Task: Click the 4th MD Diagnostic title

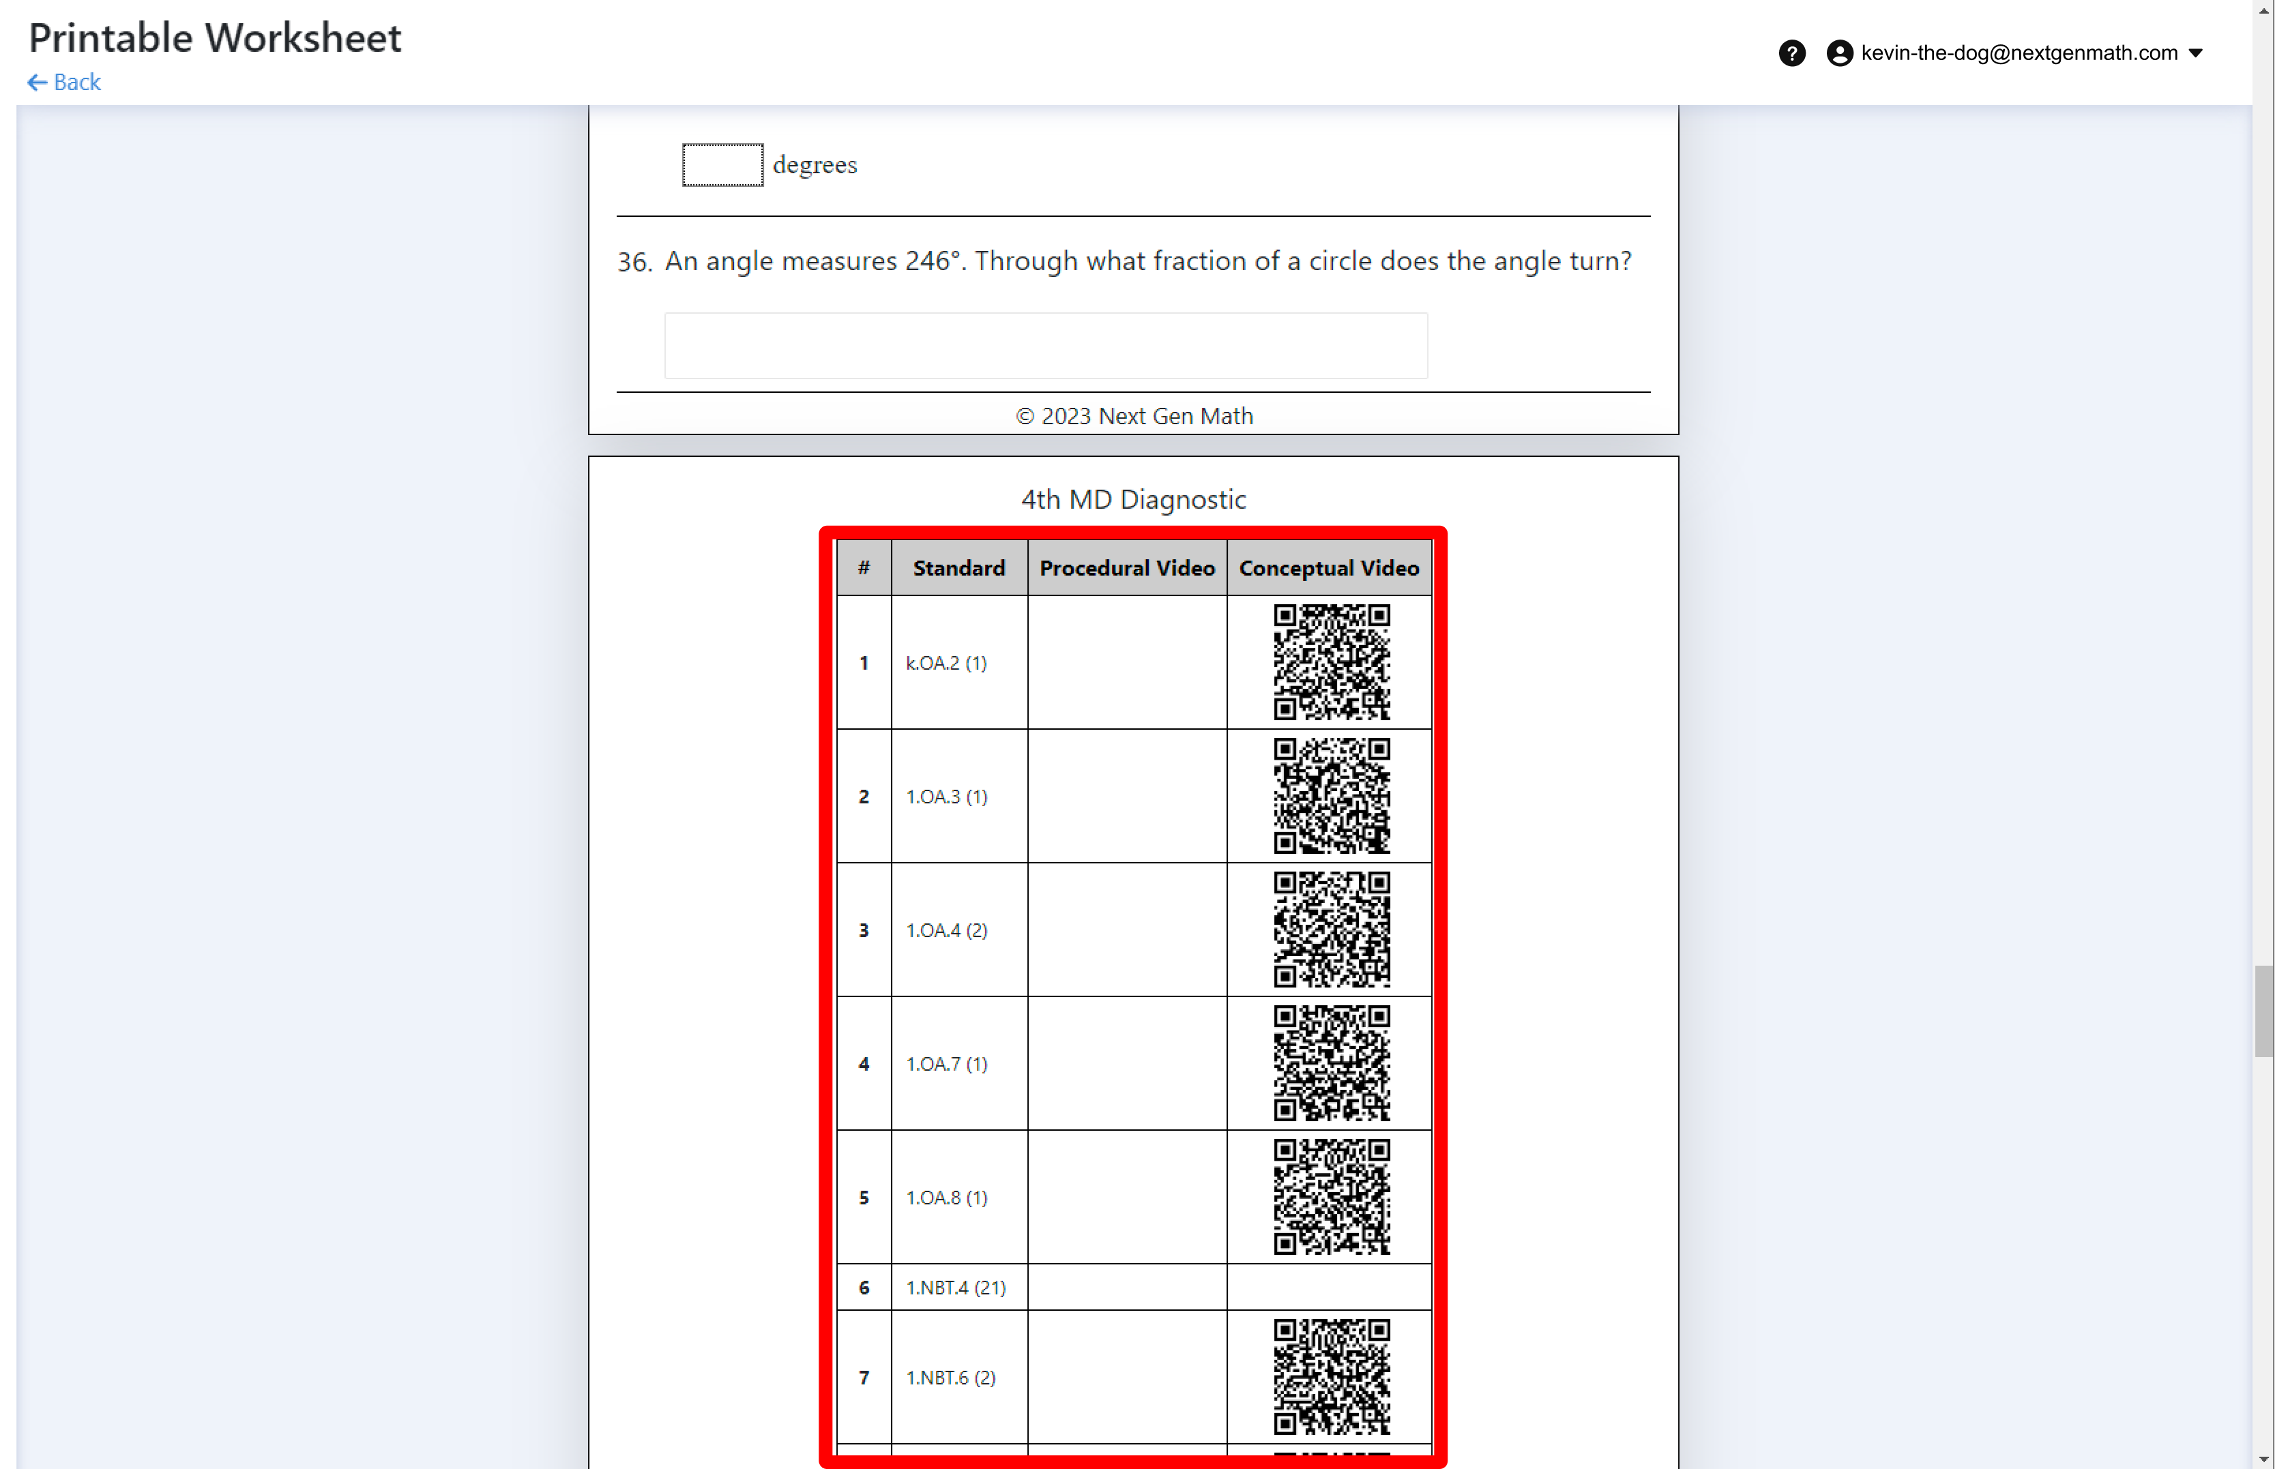Action: (1133, 499)
